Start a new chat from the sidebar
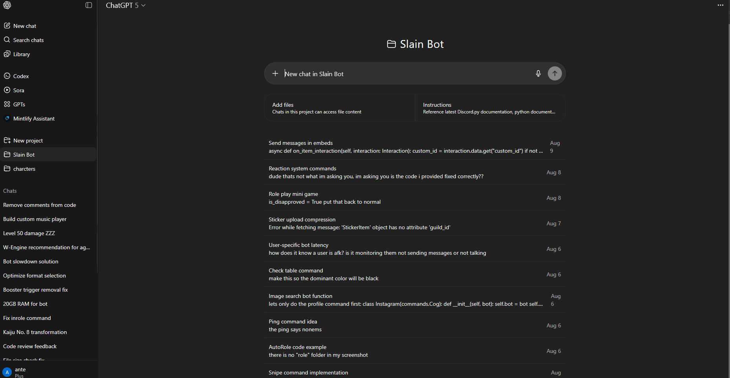Image resolution: width=730 pixels, height=378 pixels. [24, 26]
